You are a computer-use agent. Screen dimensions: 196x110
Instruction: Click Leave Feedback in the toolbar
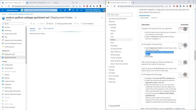tap(87, 24)
